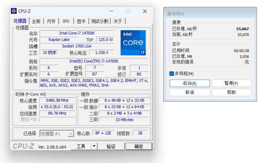Pause benchmark with 暂停(P) button

pyautogui.click(x=231, y=83)
